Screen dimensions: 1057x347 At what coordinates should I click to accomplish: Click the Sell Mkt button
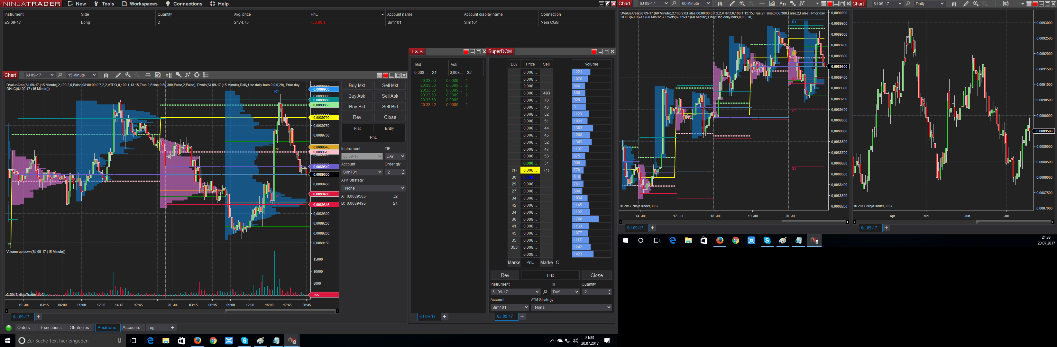(390, 85)
